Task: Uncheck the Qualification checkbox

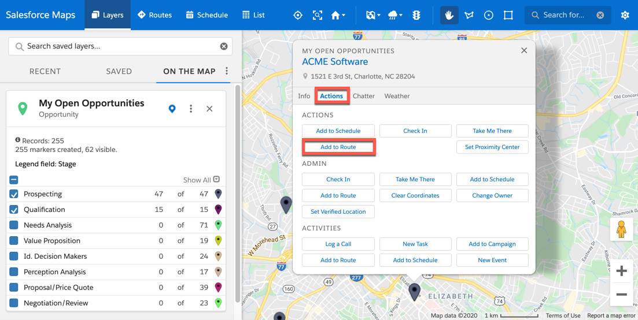Action: click(x=14, y=210)
